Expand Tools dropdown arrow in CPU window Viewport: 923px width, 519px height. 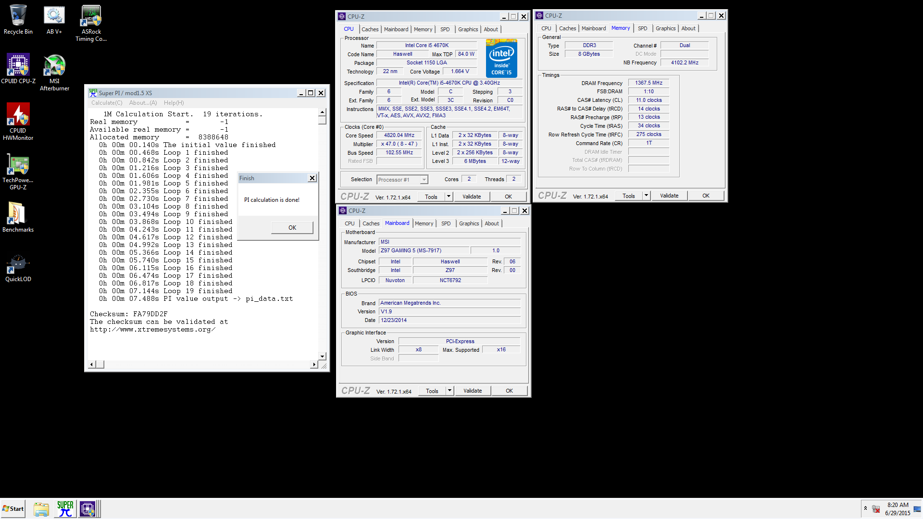(x=449, y=197)
